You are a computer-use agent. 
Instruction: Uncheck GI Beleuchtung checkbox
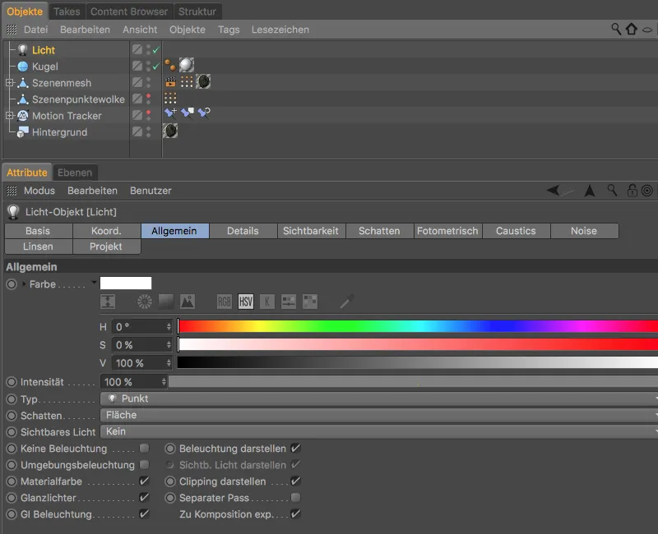point(144,514)
